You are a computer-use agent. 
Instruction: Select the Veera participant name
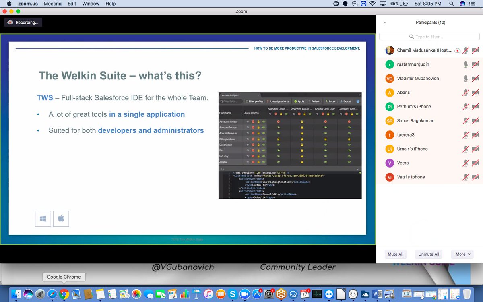click(403, 163)
